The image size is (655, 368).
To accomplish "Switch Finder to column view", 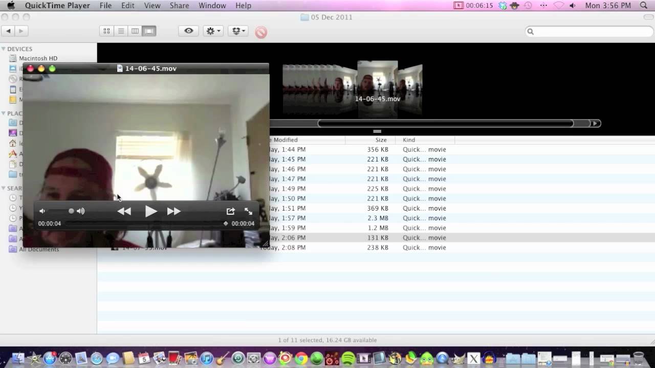I will (135, 31).
